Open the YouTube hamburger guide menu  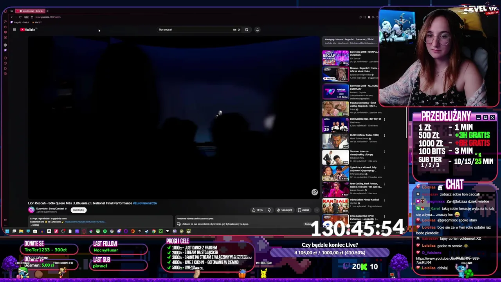click(14, 30)
